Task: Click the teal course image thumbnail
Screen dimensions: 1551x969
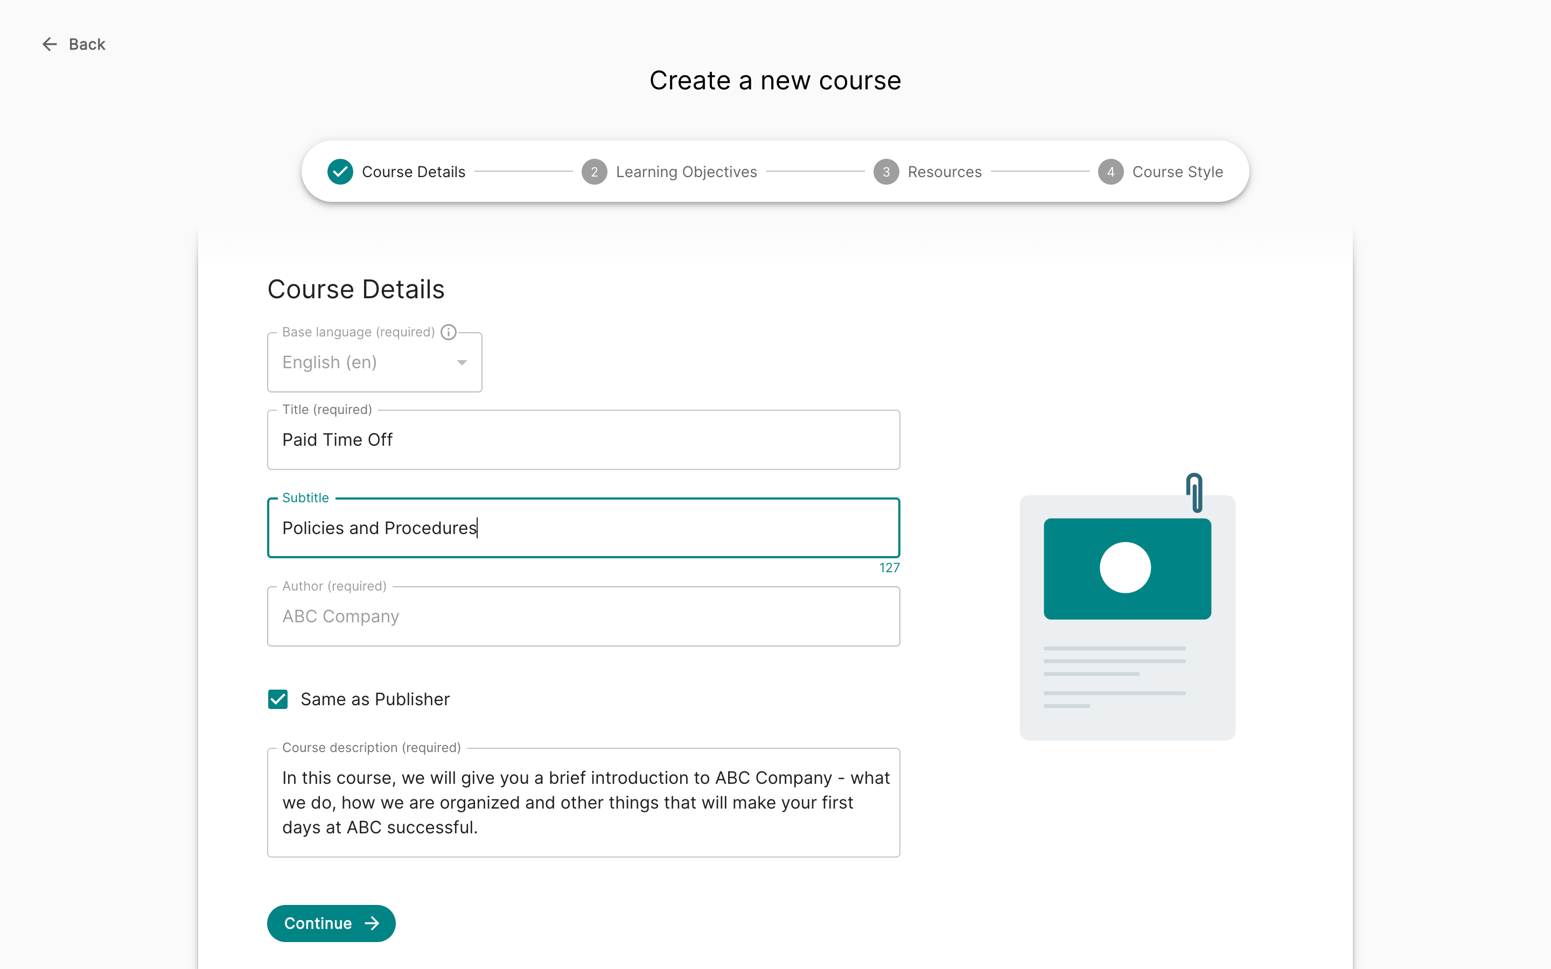Action: point(1127,568)
